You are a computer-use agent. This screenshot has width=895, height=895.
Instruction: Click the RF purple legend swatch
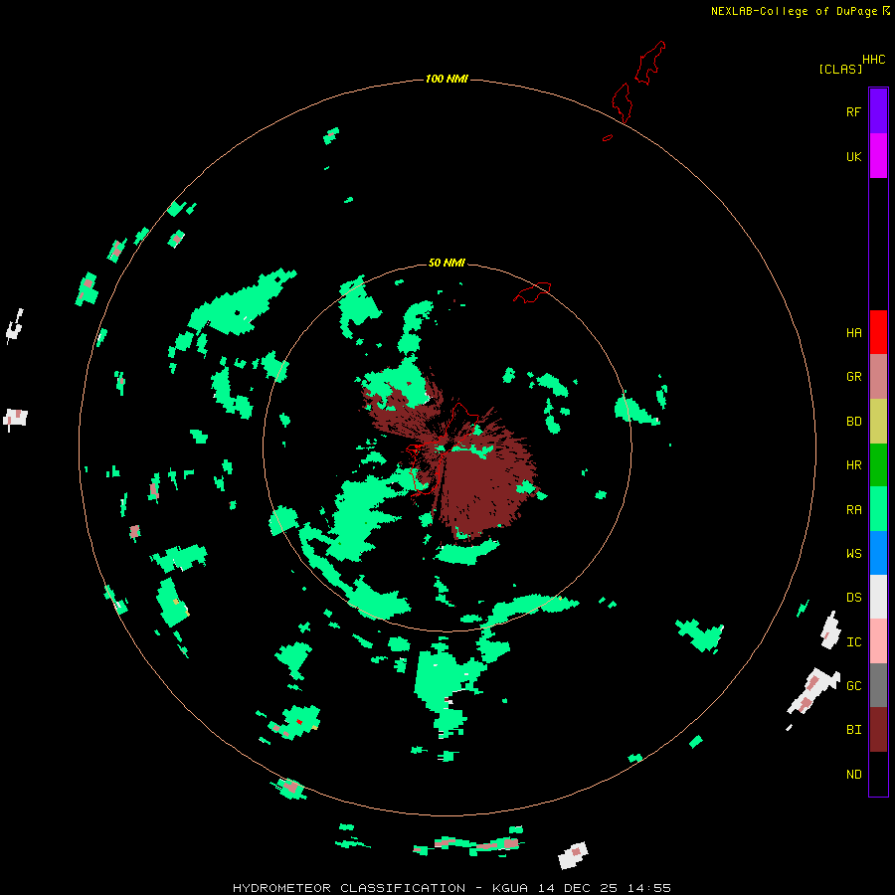coord(878,111)
